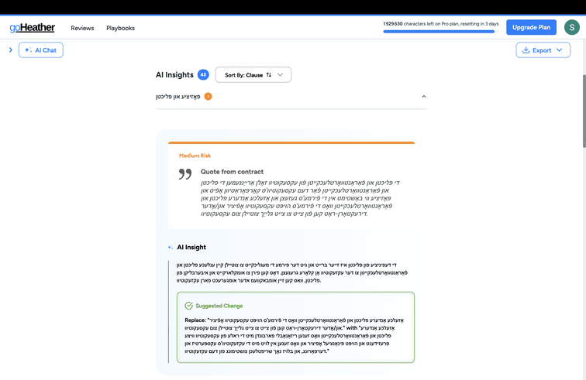The image size is (586, 380).
Task: Go to Reviews
Action: point(82,28)
